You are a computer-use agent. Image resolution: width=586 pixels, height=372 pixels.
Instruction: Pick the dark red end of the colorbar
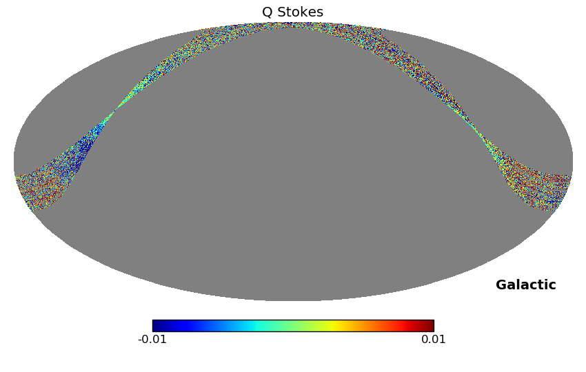click(429, 326)
